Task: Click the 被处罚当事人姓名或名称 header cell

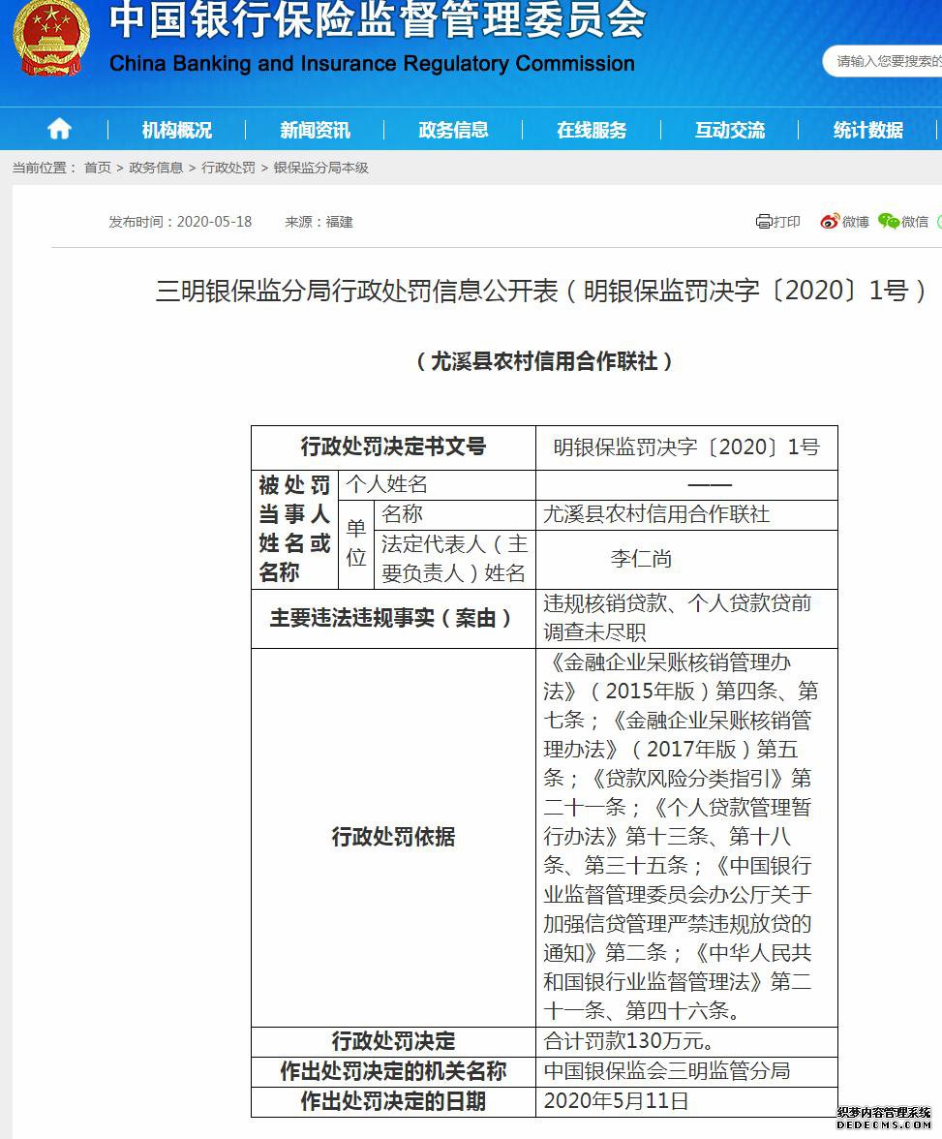Action: 294,529
